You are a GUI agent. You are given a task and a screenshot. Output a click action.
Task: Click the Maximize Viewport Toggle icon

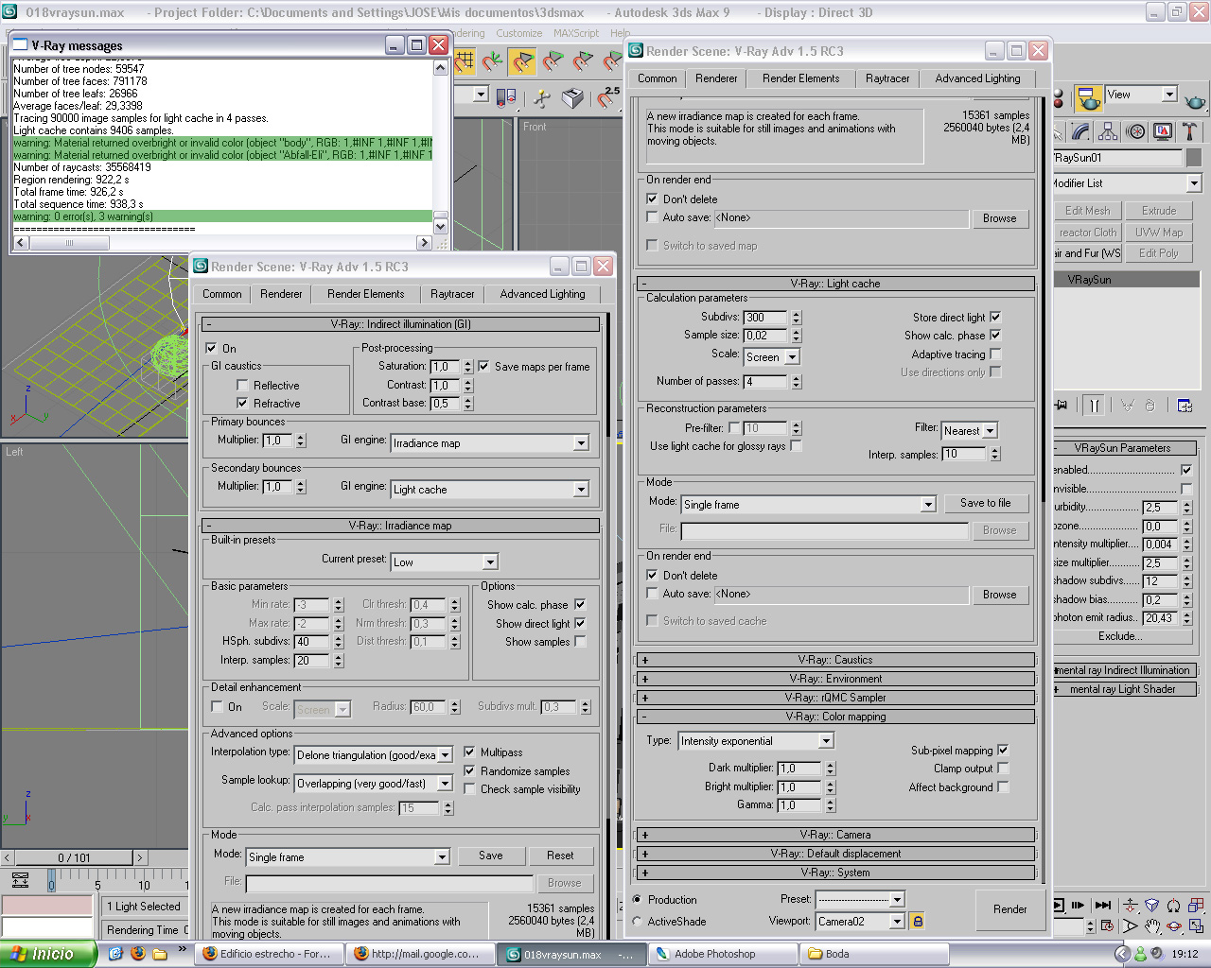[1197, 926]
